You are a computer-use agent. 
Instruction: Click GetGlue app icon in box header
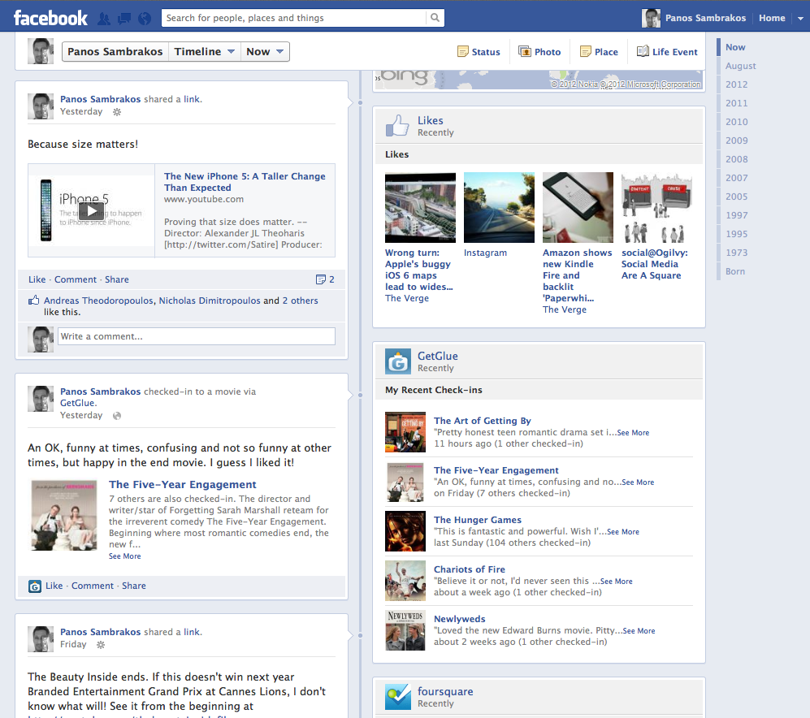click(398, 361)
